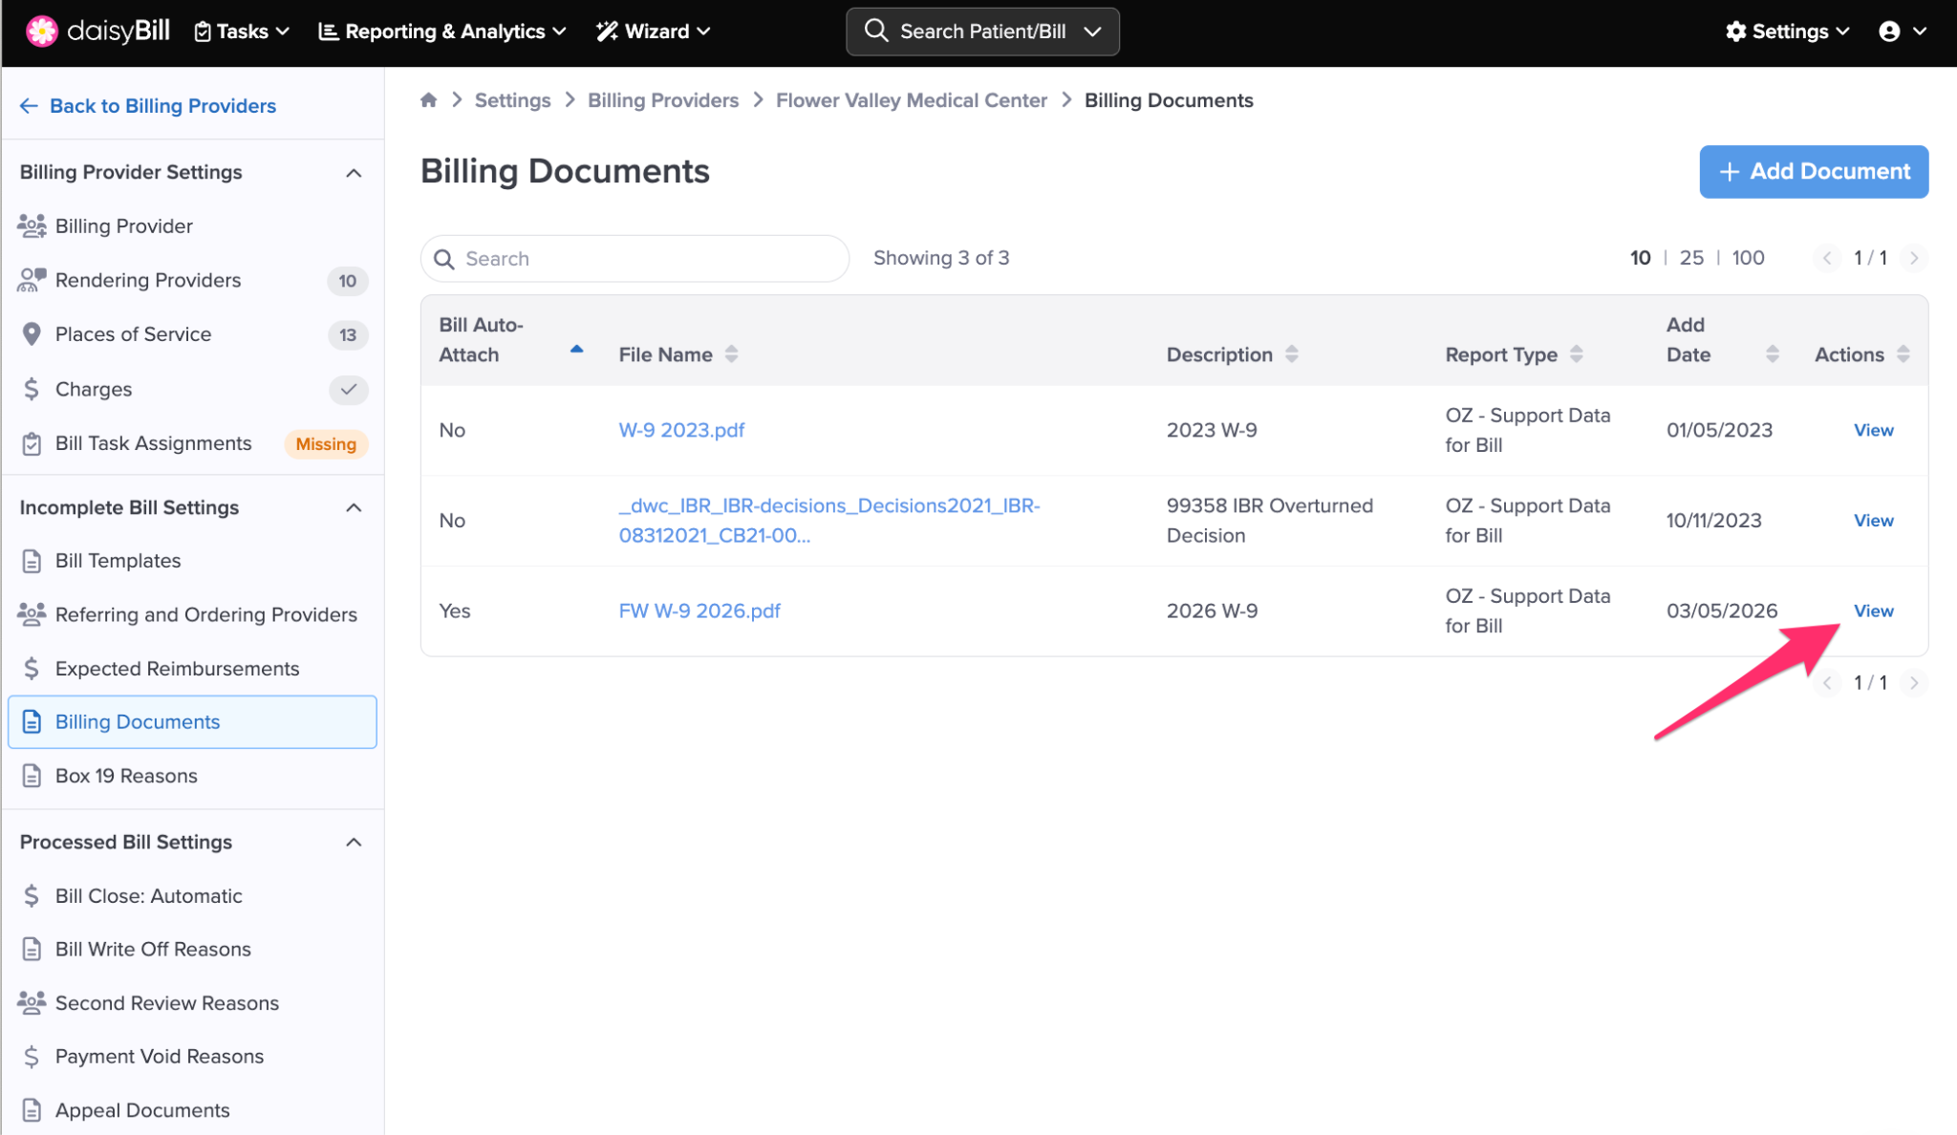The height and width of the screenshot is (1135, 1957).
Task: Click the home icon in breadcrumb
Action: tap(428, 100)
